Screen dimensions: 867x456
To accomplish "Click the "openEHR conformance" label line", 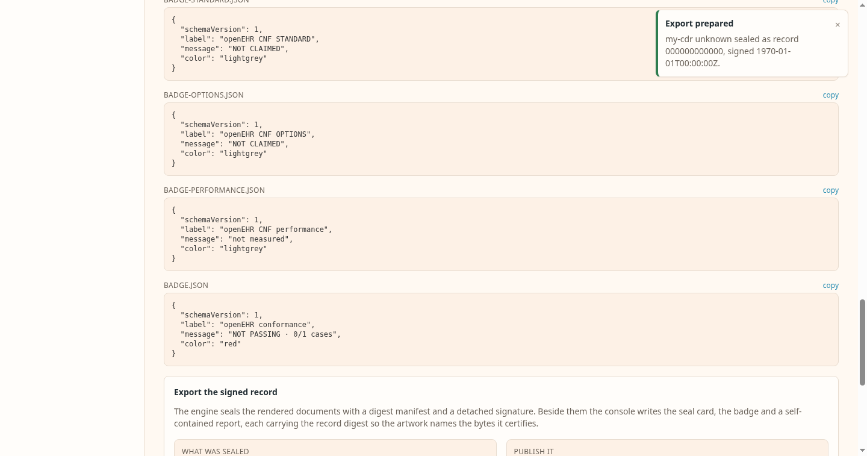I will pos(247,325).
